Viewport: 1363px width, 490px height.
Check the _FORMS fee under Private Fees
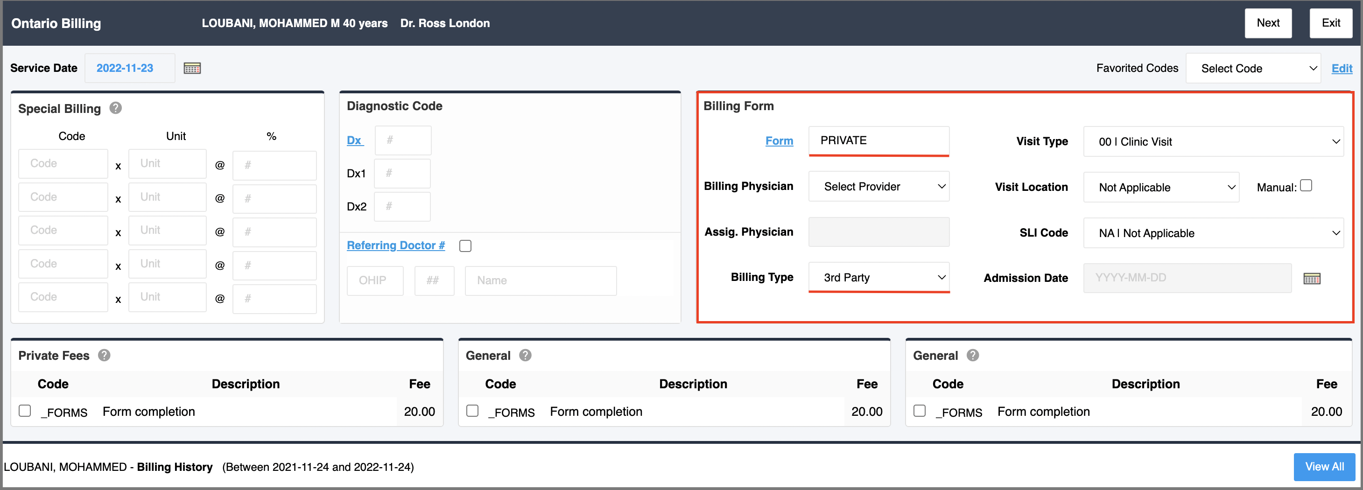click(24, 410)
